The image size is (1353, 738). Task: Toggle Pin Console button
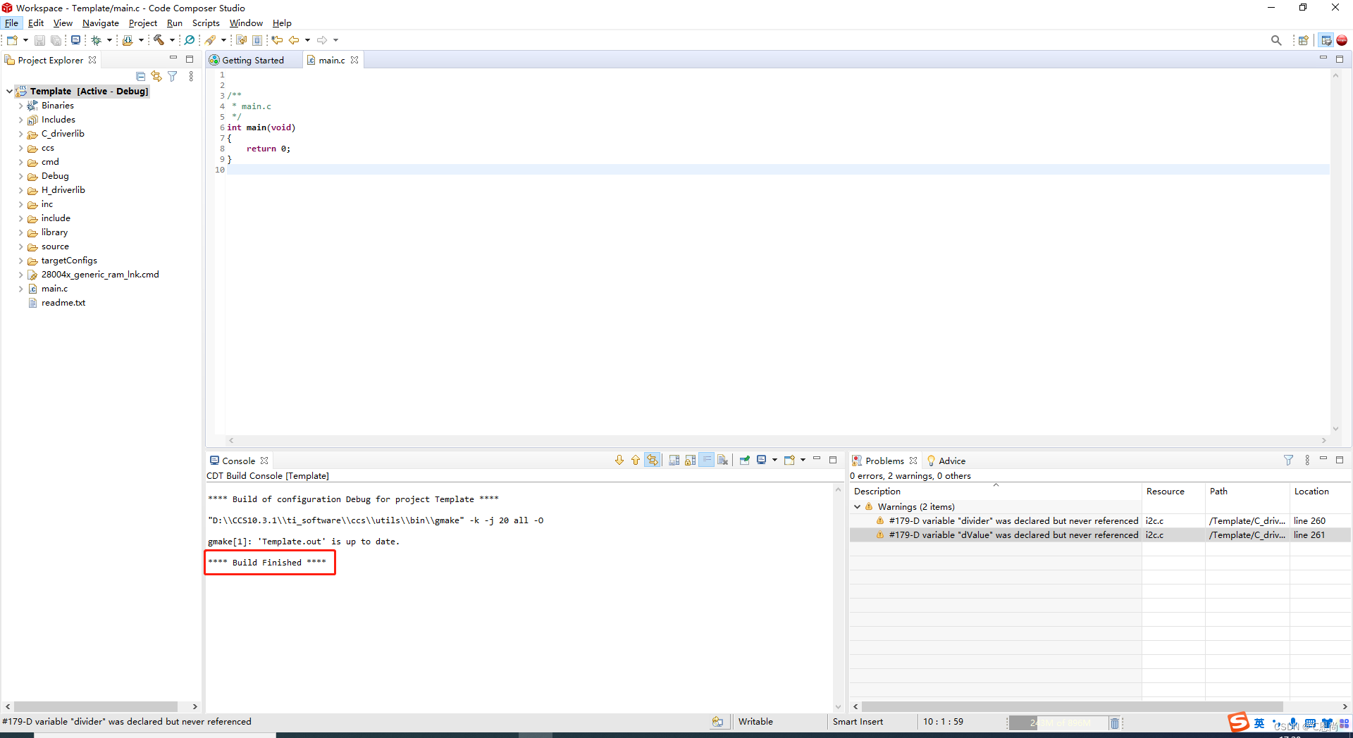point(744,460)
